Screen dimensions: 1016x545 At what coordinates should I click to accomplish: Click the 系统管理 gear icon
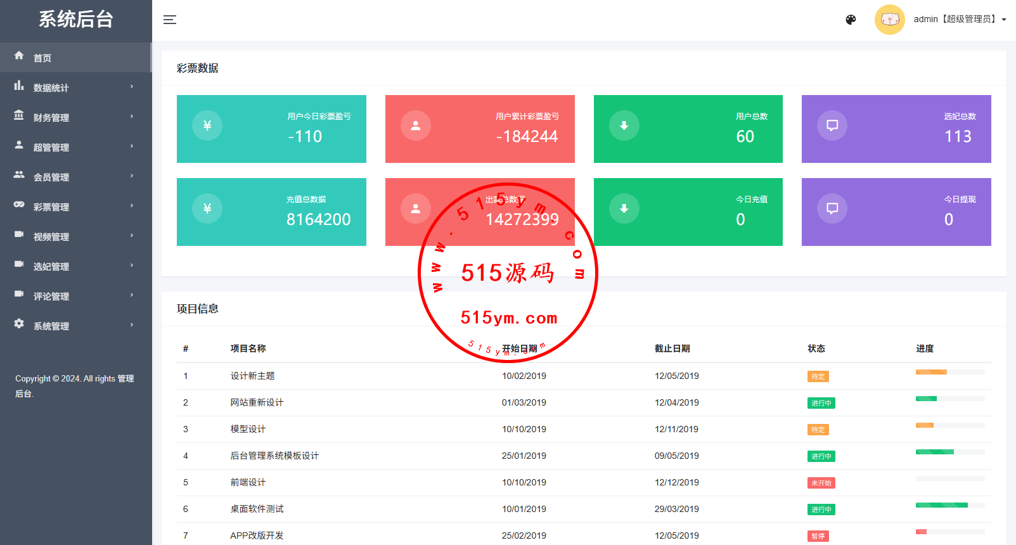pyautogui.click(x=19, y=324)
